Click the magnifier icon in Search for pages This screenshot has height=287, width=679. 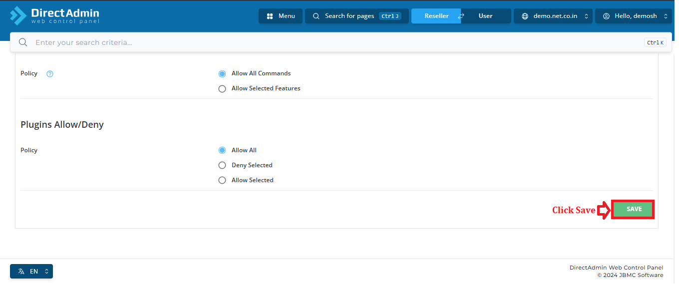(316, 16)
